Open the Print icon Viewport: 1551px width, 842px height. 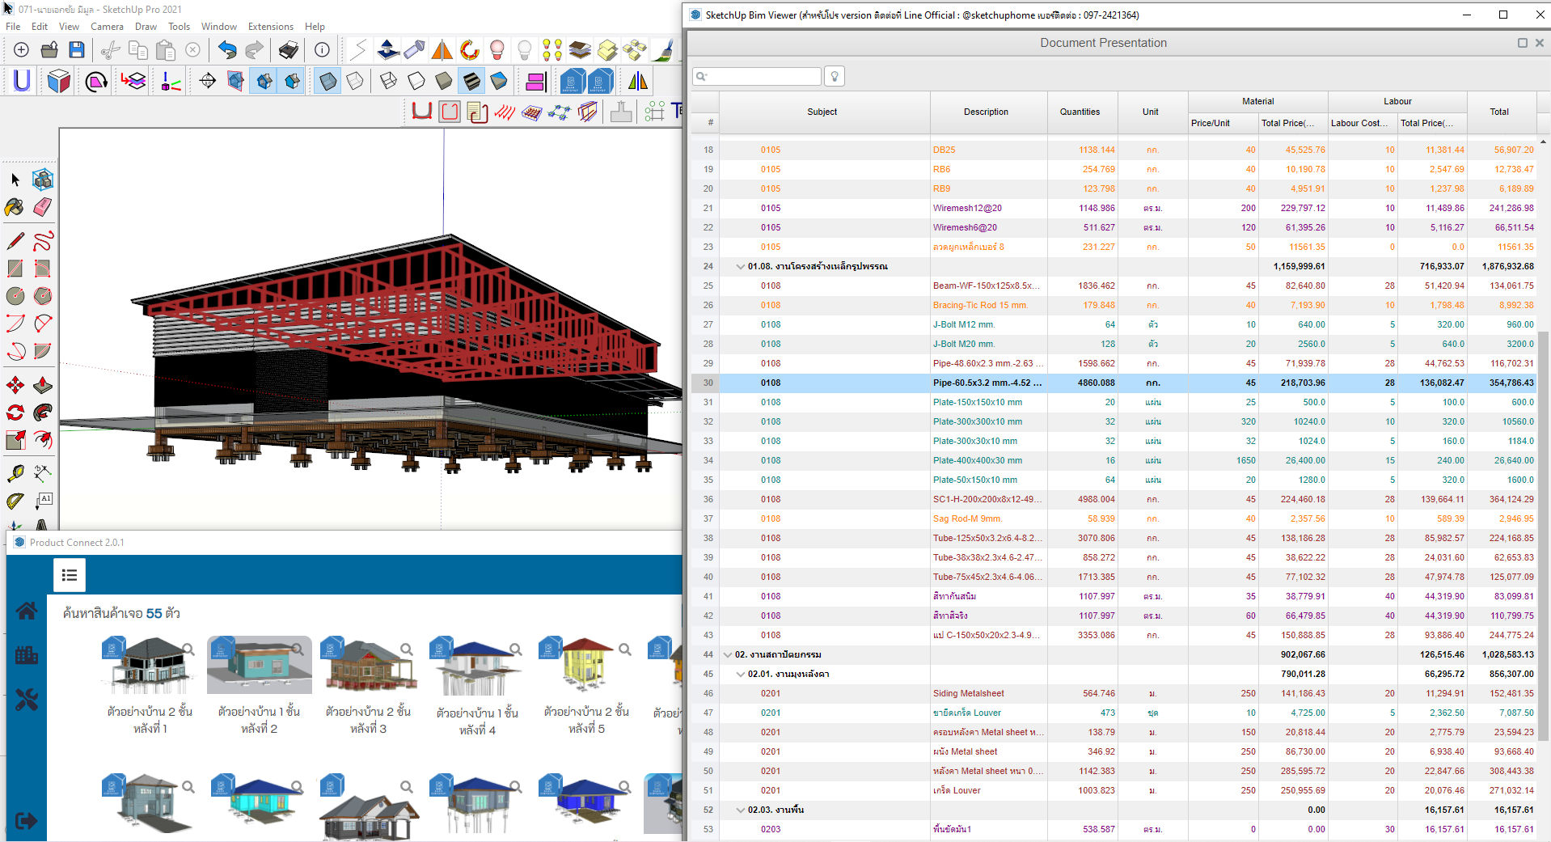click(x=288, y=50)
